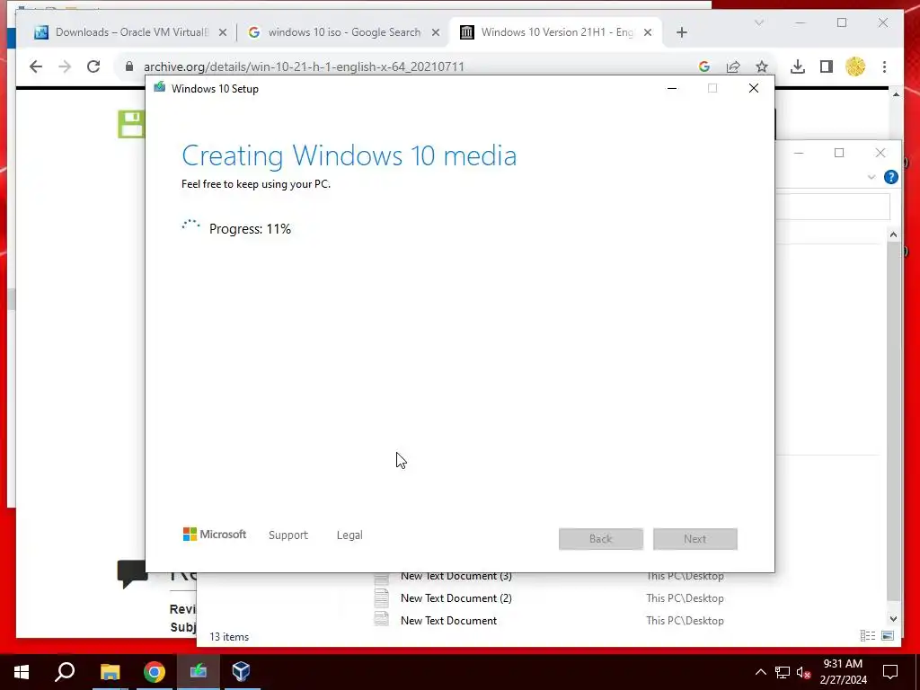Screen dimensions: 920x690
Task: Click the lock icon beside the URL
Action: 129,66
